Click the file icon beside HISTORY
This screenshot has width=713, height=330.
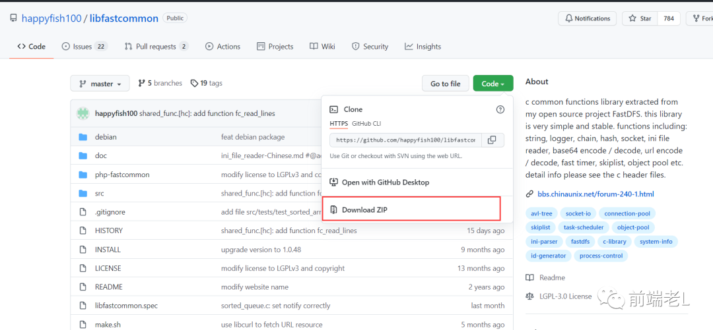(x=83, y=231)
